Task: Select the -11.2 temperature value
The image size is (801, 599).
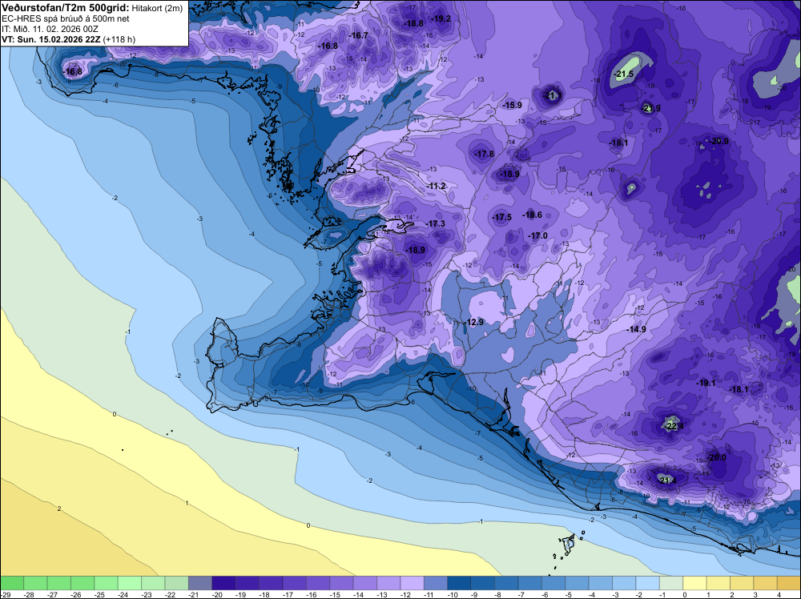Action: click(436, 187)
